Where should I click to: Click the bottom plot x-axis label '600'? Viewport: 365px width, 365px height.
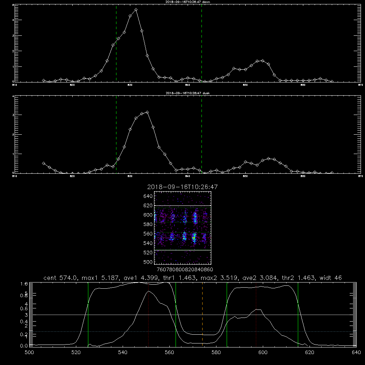coord(263,353)
